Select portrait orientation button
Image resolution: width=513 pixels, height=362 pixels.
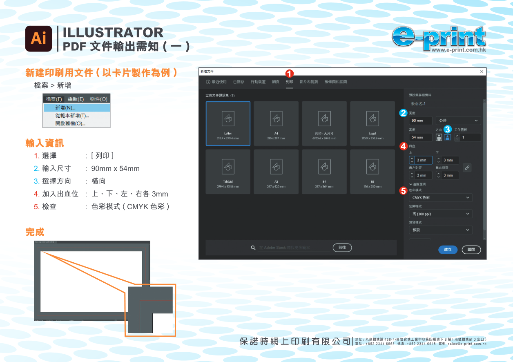tap(439, 138)
